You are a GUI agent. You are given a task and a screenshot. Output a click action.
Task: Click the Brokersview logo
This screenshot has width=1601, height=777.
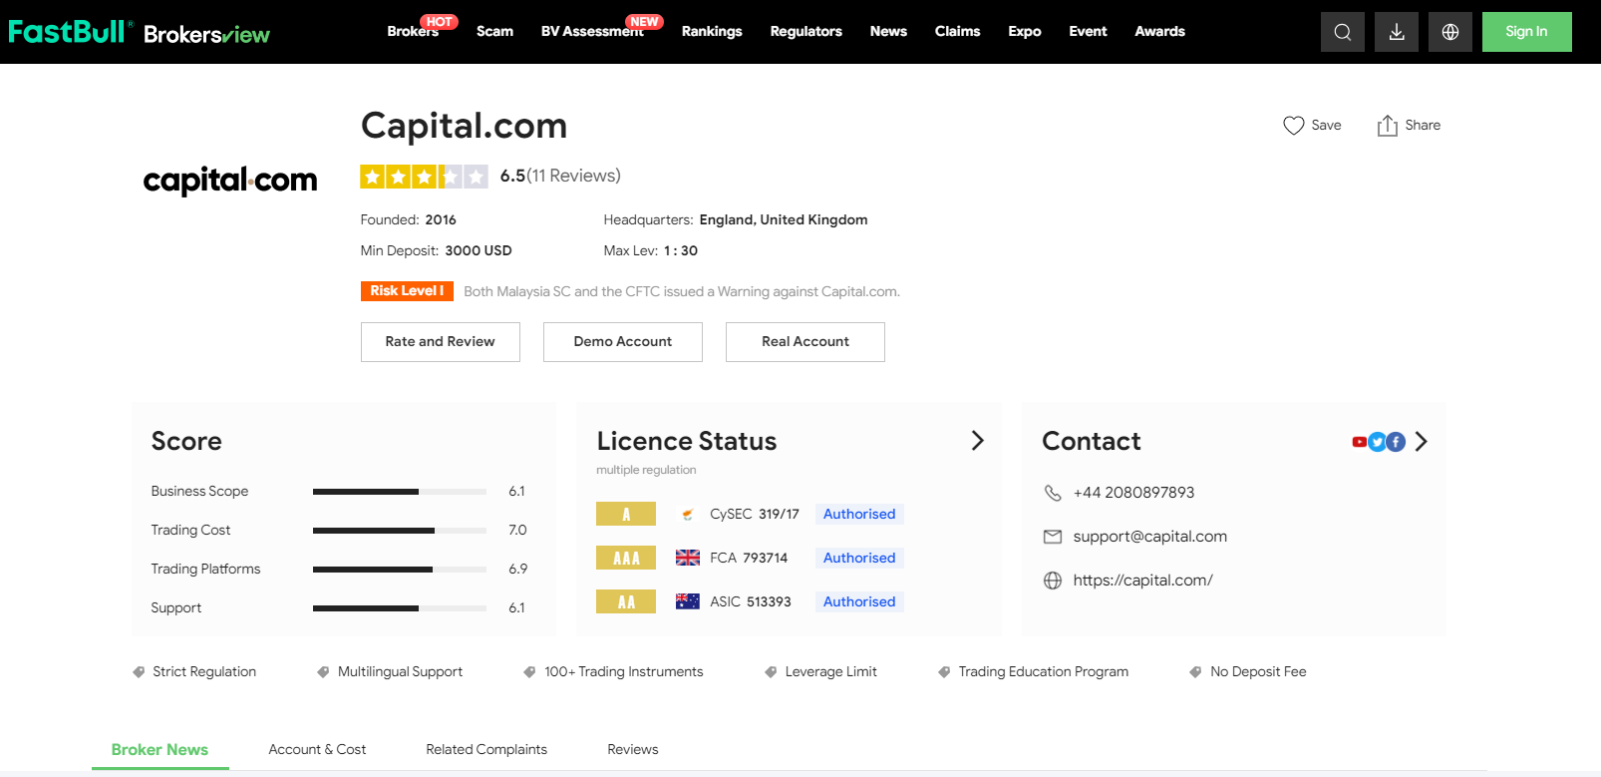tap(206, 35)
